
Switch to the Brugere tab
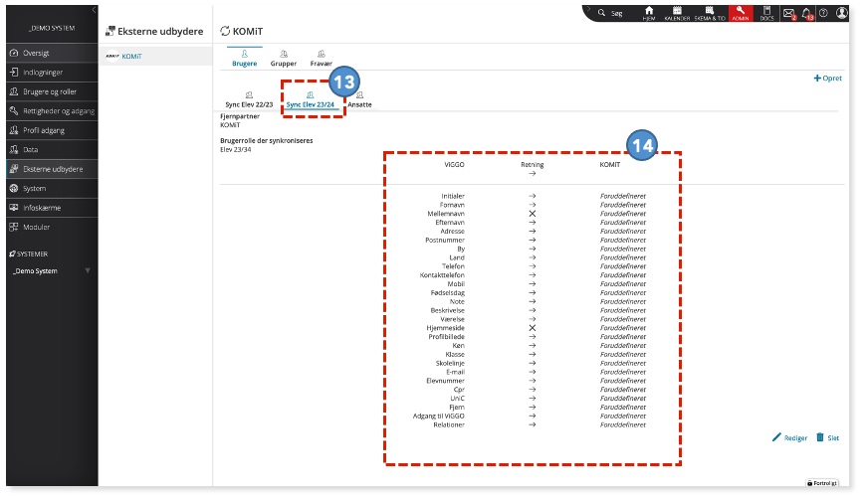click(x=245, y=58)
